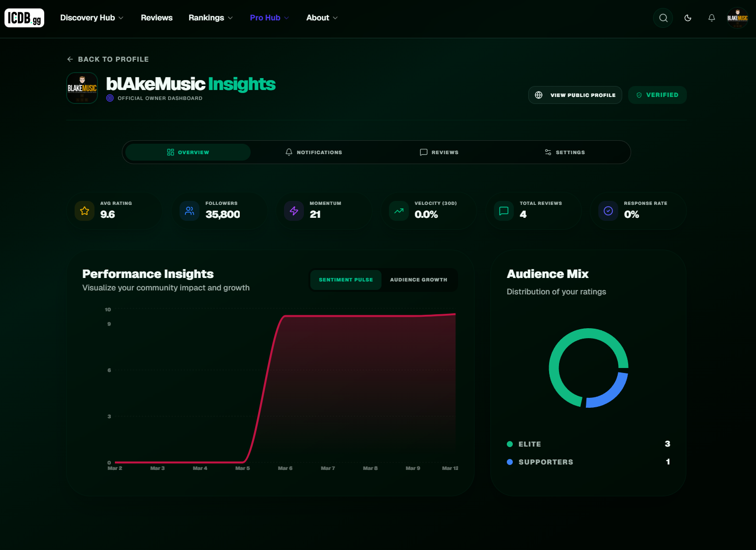Open the blAkeMusic user avatar menu
756x550 pixels.
738,18
